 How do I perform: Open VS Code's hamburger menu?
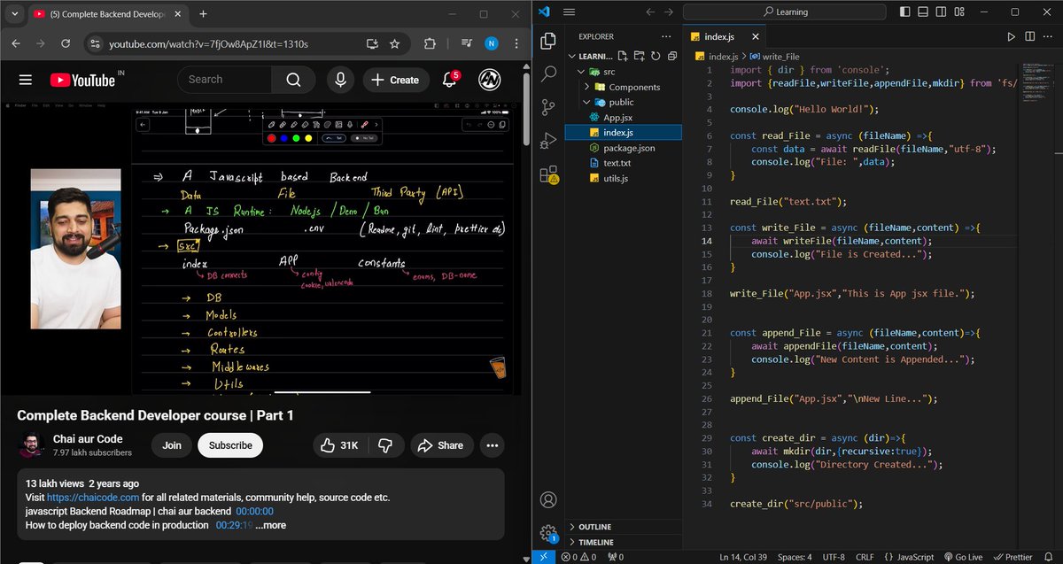point(570,12)
